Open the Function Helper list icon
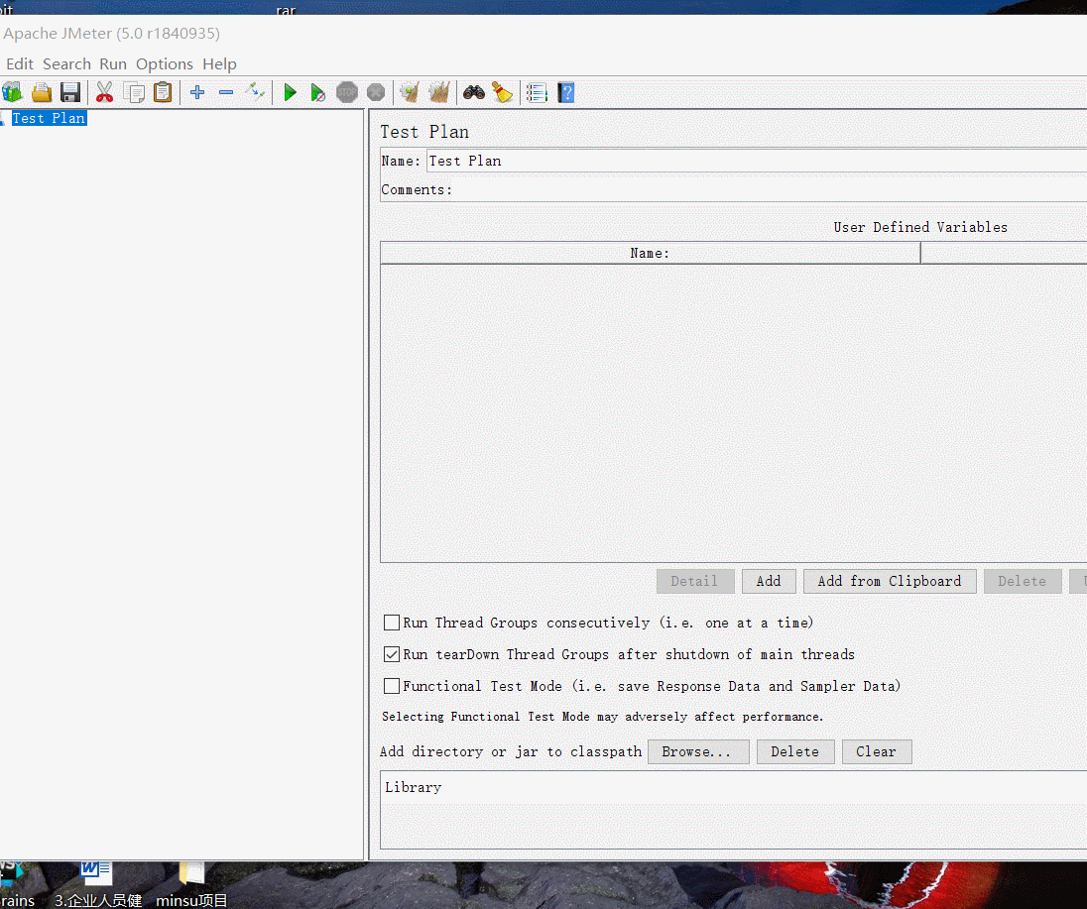Image resolution: width=1087 pixels, height=909 pixels. coord(537,92)
